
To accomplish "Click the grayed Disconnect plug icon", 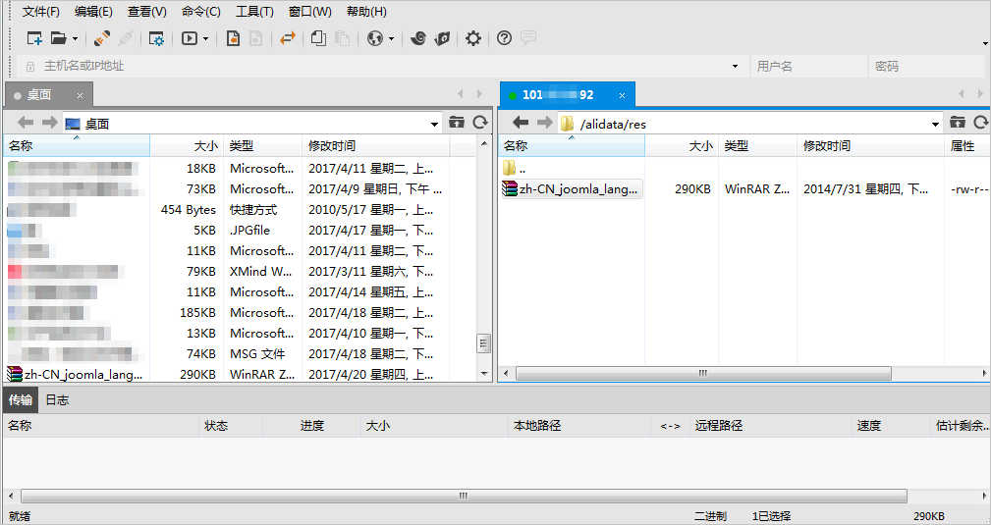I will (125, 38).
